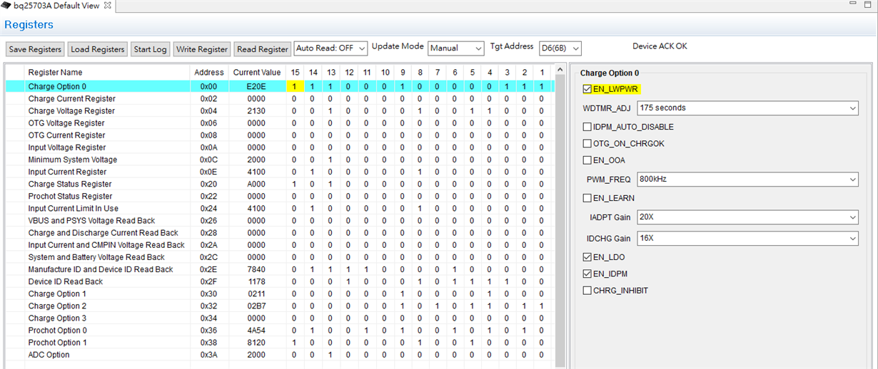Screen dimensions: 878x369
Task: Select the Input Current Limit In Use row
Action: [279, 208]
